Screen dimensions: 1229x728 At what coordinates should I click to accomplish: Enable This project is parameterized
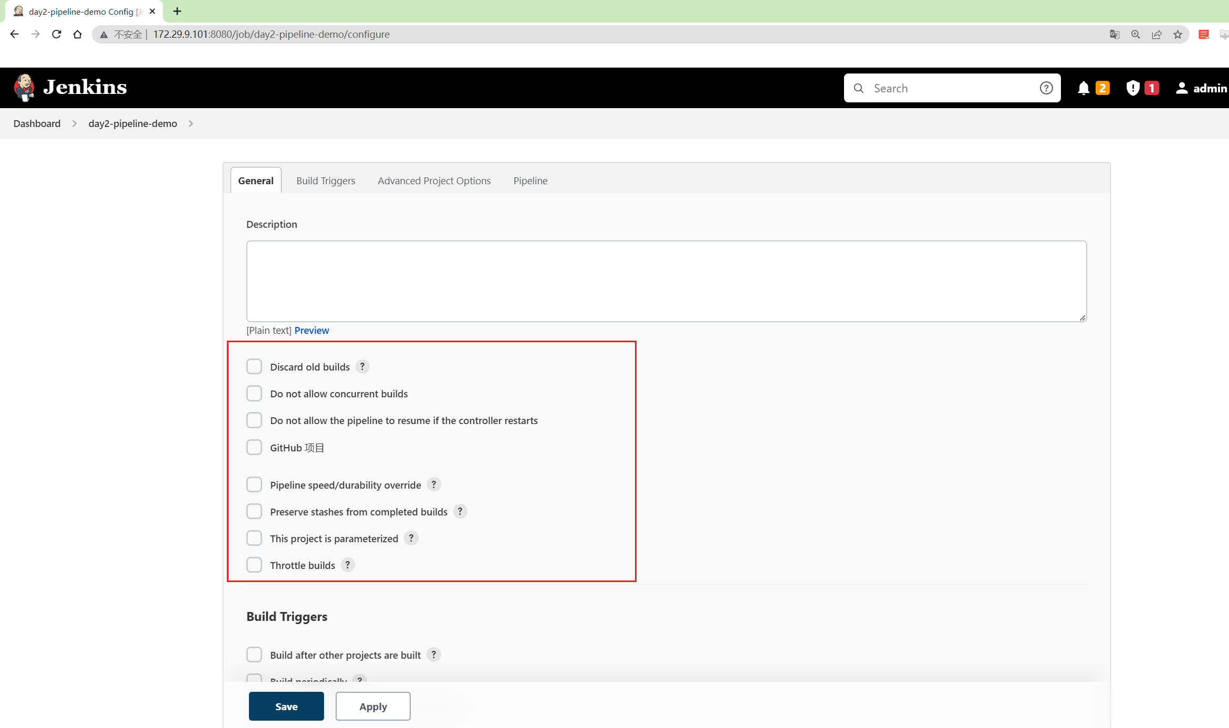[254, 538]
